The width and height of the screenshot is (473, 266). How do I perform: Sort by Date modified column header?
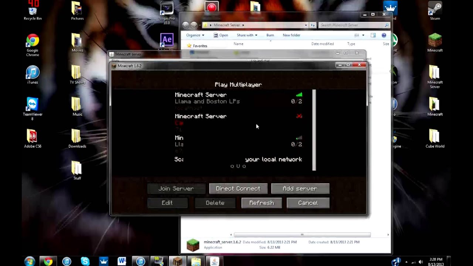322,44
